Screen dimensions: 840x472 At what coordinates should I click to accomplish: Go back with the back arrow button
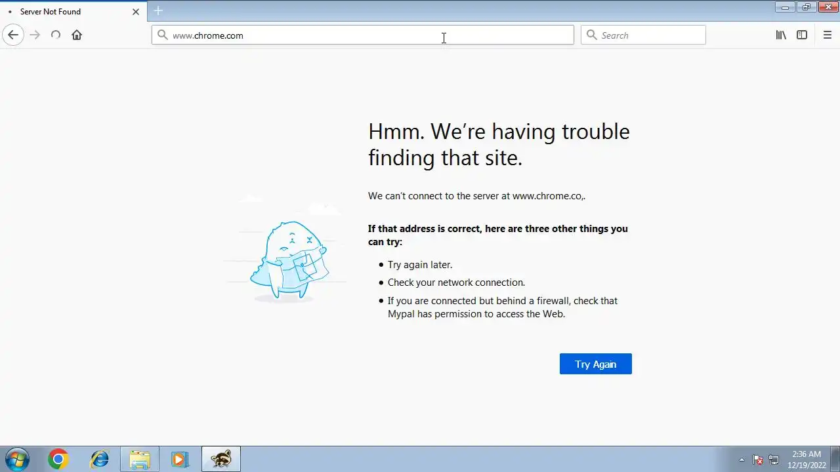tap(13, 35)
